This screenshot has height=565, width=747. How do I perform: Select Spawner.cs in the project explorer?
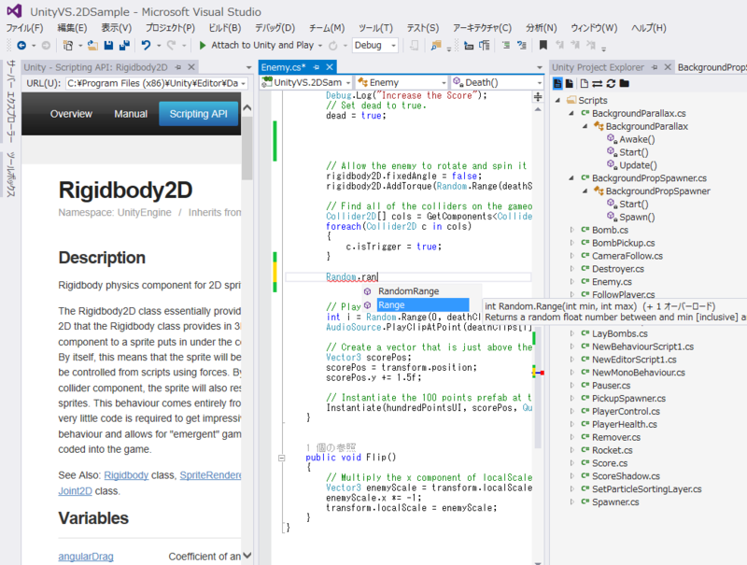pos(615,502)
